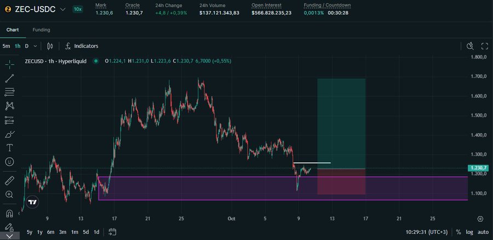The image size is (493, 240).
Task: Set the date range to 6m
Action: [x=50, y=232]
